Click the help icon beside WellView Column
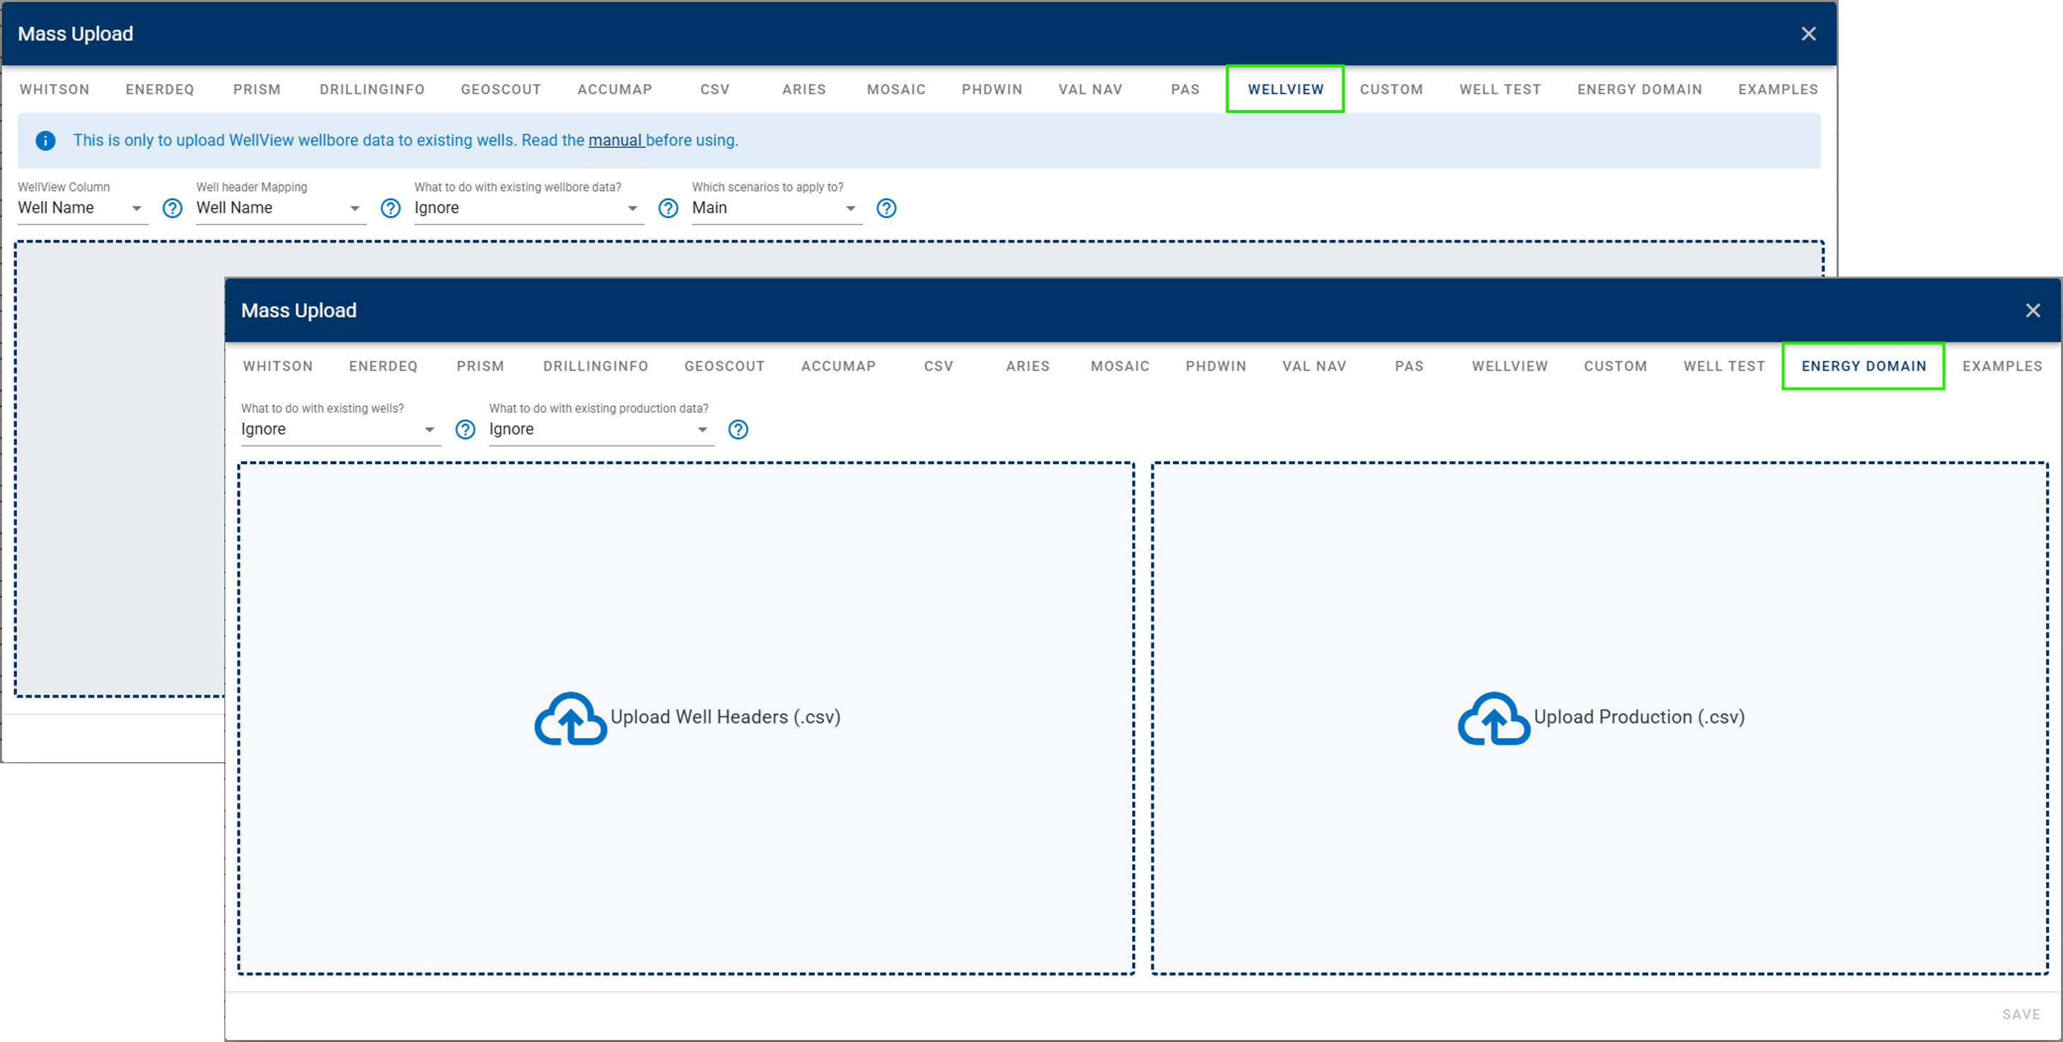 click(x=172, y=208)
